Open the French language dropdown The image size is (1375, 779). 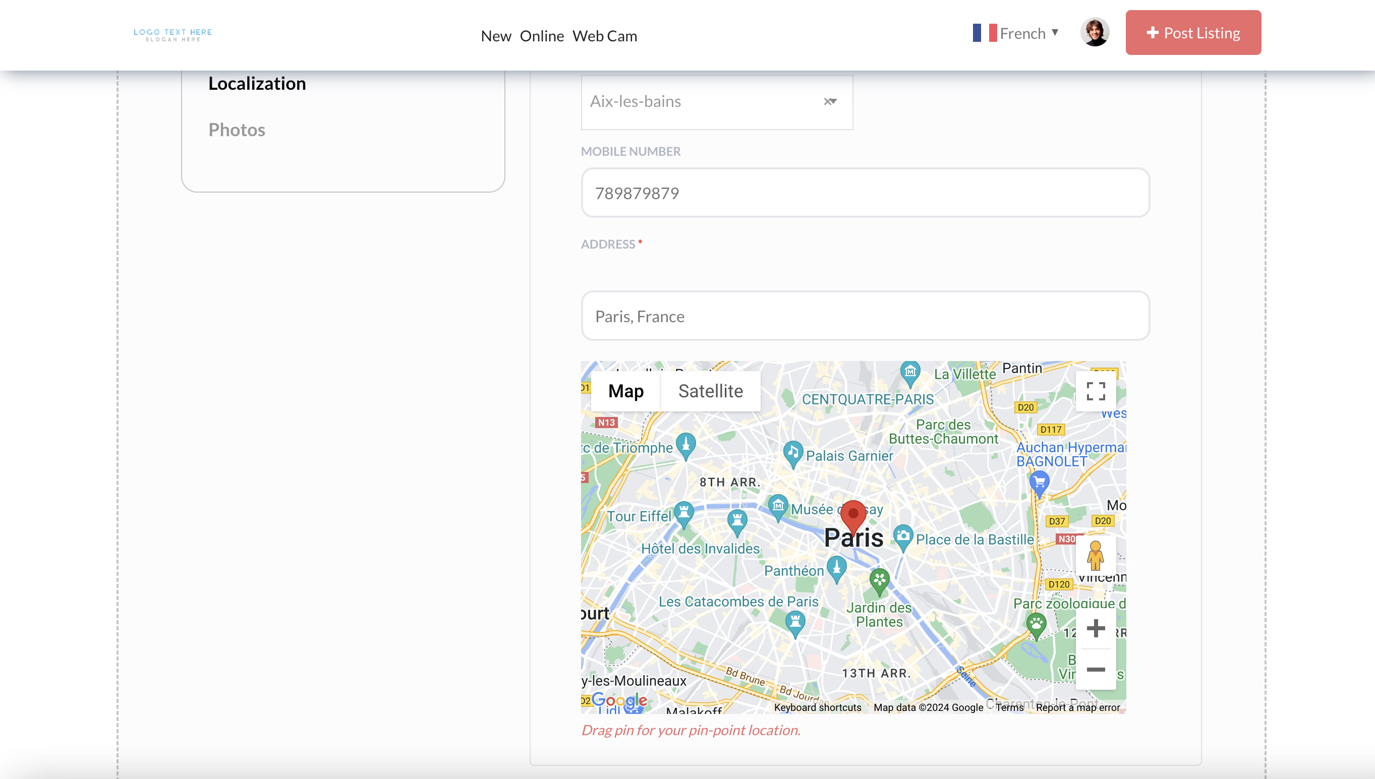click(x=1015, y=33)
